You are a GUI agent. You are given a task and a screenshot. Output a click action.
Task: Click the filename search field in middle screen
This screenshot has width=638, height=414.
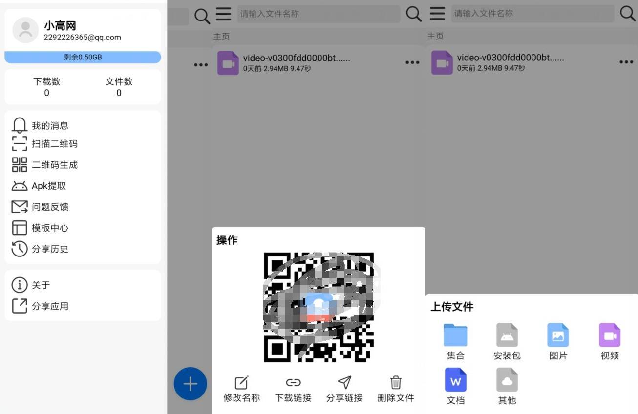tap(319, 14)
